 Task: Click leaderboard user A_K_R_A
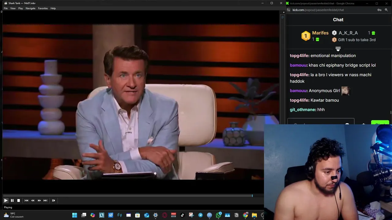pos(348,33)
